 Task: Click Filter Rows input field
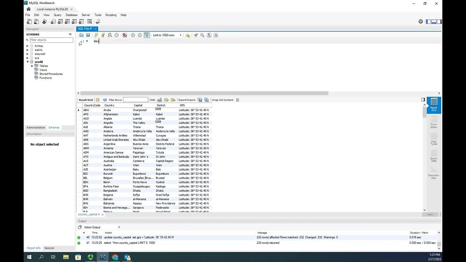135,100
